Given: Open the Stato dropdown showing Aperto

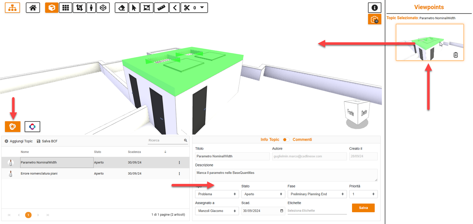Looking at the screenshot, I should (x=263, y=194).
